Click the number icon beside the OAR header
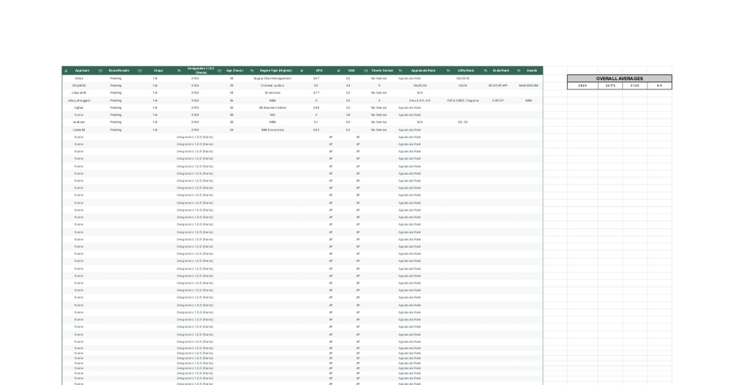The height and width of the screenshot is (385, 734). coord(338,71)
